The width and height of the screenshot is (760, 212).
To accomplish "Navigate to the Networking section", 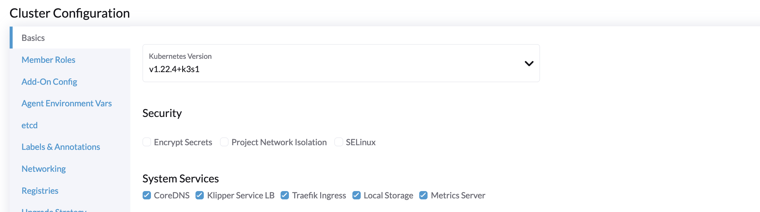I will pos(44,168).
